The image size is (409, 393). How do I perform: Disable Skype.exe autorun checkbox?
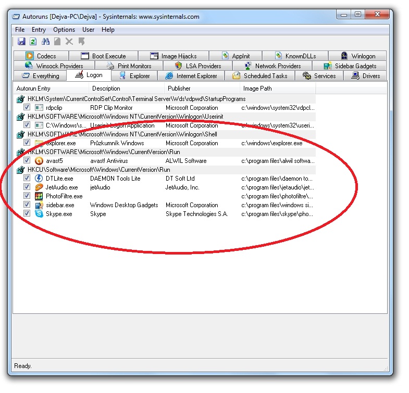[27, 213]
